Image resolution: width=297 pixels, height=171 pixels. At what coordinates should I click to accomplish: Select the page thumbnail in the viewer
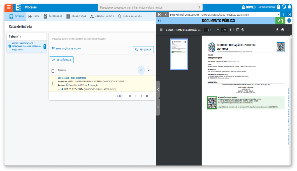(178, 54)
